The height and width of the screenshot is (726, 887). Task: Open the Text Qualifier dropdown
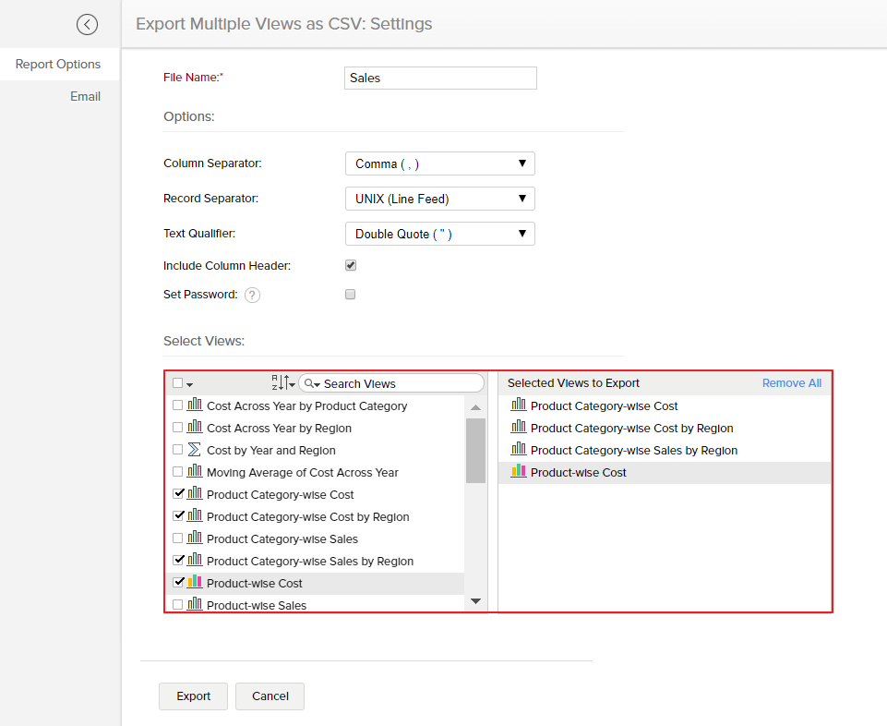tap(439, 233)
